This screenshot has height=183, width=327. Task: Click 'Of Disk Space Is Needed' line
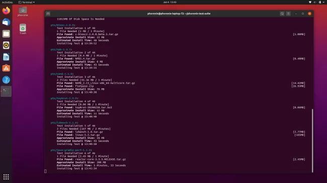pos(80,19)
